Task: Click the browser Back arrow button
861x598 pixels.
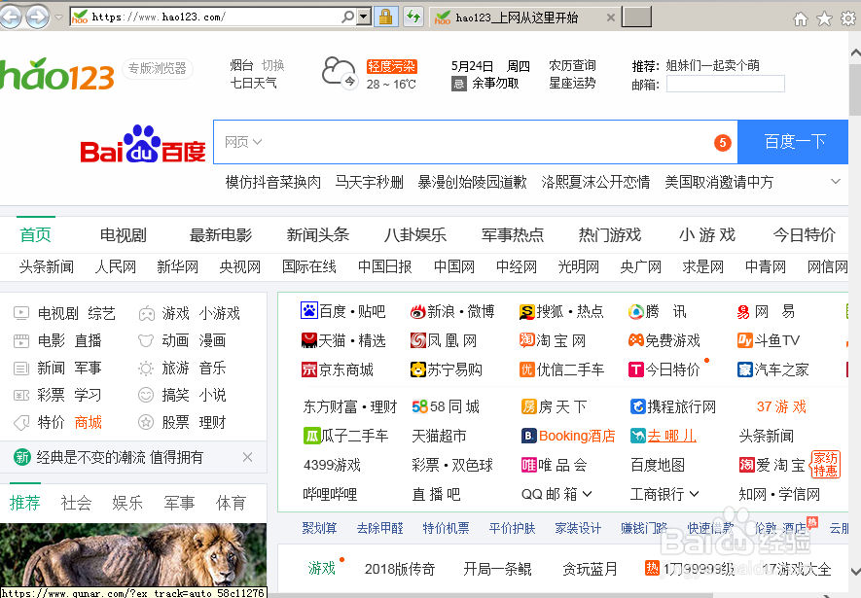Action: pos(10,17)
